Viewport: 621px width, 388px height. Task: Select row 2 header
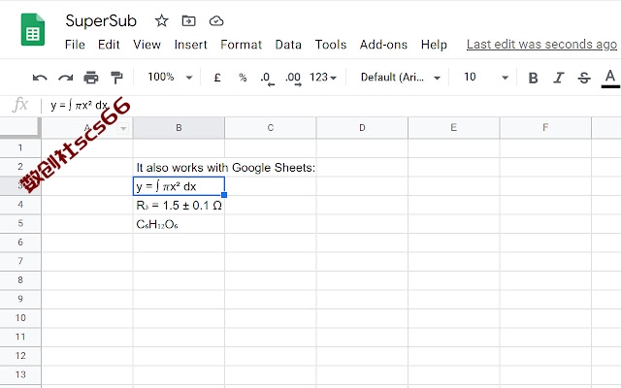tap(20, 167)
